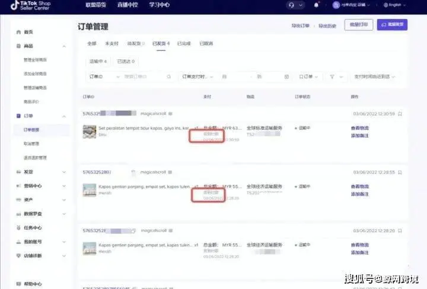This screenshot has height=289, width=427.
Task: Open the 订单ID search type dropdown
Action: click(104, 76)
